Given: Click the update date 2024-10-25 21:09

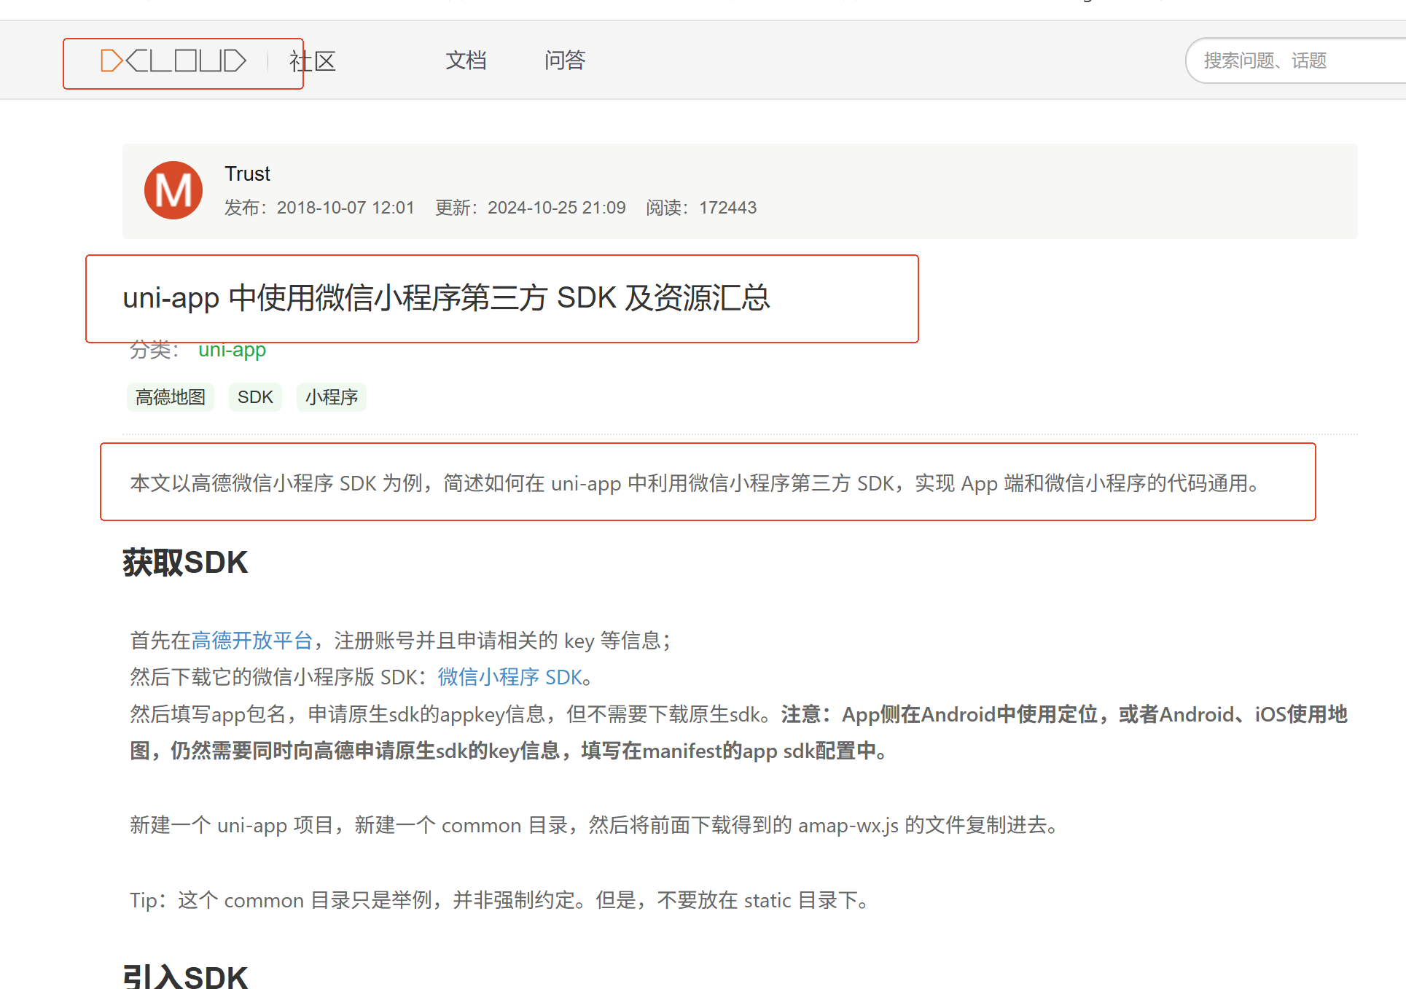Looking at the screenshot, I should point(557,208).
